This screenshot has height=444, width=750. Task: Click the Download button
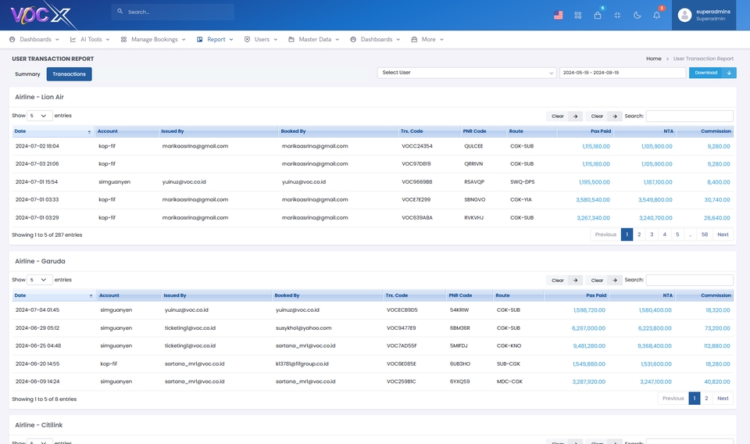(712, 73)
